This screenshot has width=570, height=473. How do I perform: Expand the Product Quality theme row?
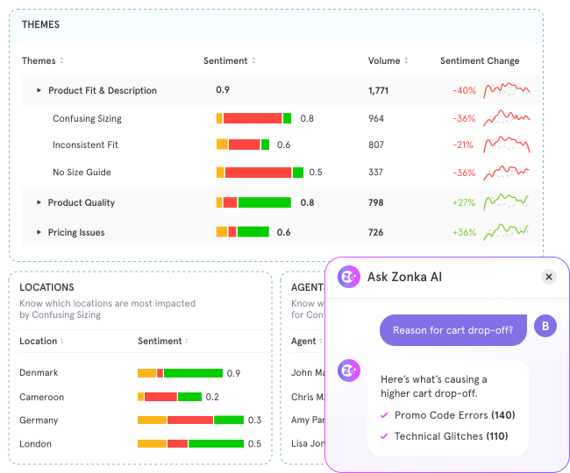point(39,202)
